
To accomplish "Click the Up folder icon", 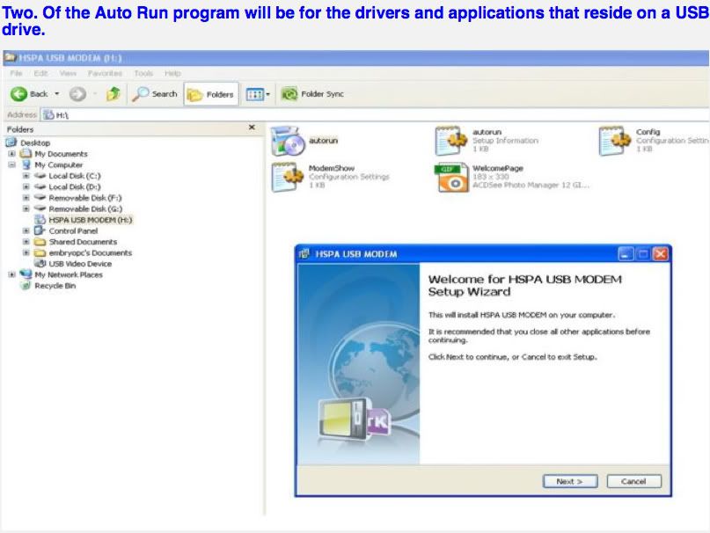I will coord(113,94).
